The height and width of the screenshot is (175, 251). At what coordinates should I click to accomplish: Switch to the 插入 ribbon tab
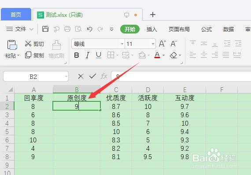[151, 30]
